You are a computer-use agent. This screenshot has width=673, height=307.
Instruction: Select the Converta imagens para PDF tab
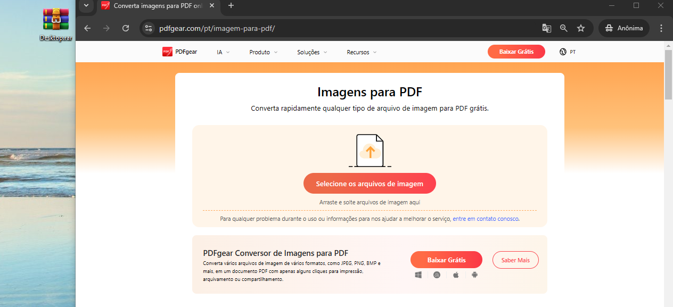click(x=158, y=6)
